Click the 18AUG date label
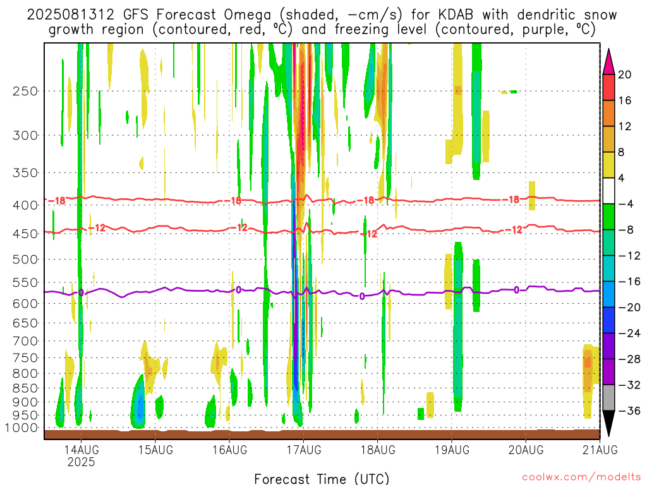647x485 pixels. click(x=378, y=450)
